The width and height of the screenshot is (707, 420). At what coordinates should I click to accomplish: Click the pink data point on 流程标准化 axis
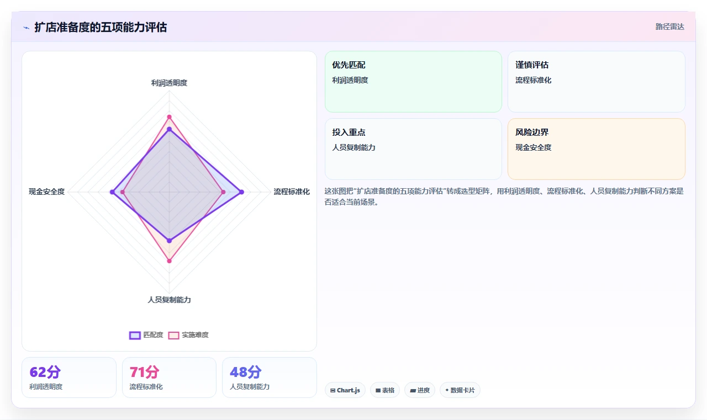223,192
